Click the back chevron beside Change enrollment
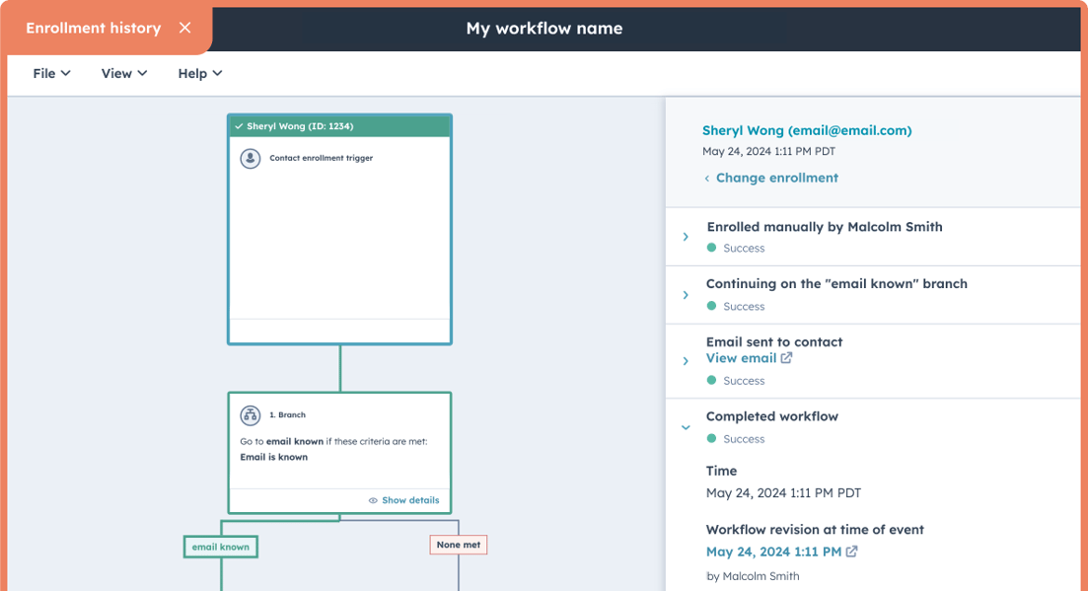Screen dimensions: 1088x591 [707, 178]
